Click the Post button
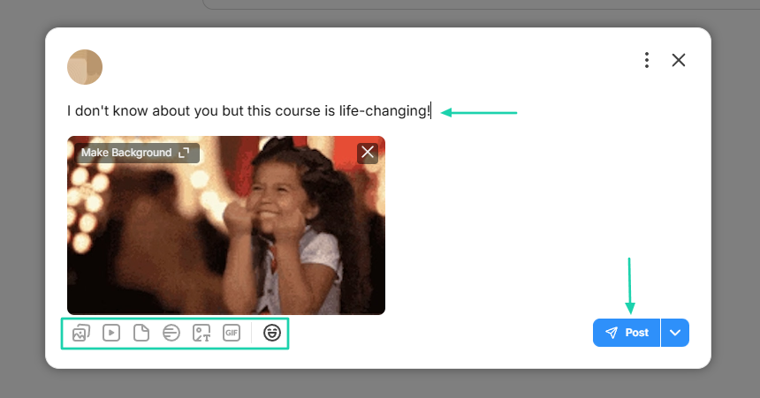Image resolution: width=760 pixels, height=398 pixels. click(x=627, y=333)
